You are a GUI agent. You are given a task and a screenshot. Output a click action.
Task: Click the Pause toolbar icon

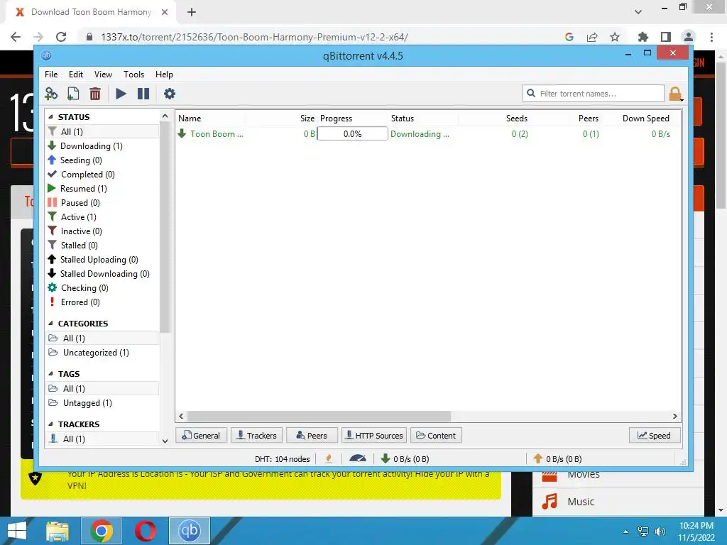tap(143, 94)
